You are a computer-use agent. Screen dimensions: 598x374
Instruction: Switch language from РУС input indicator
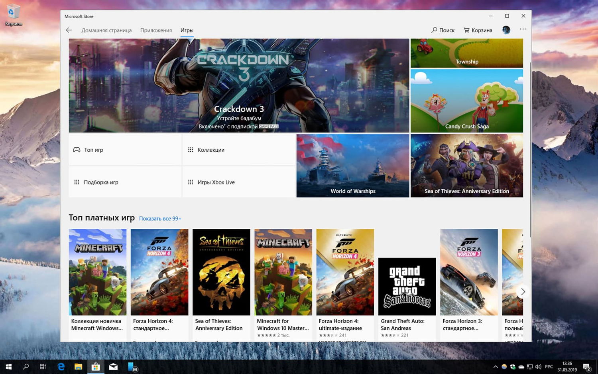click(549, 366)
